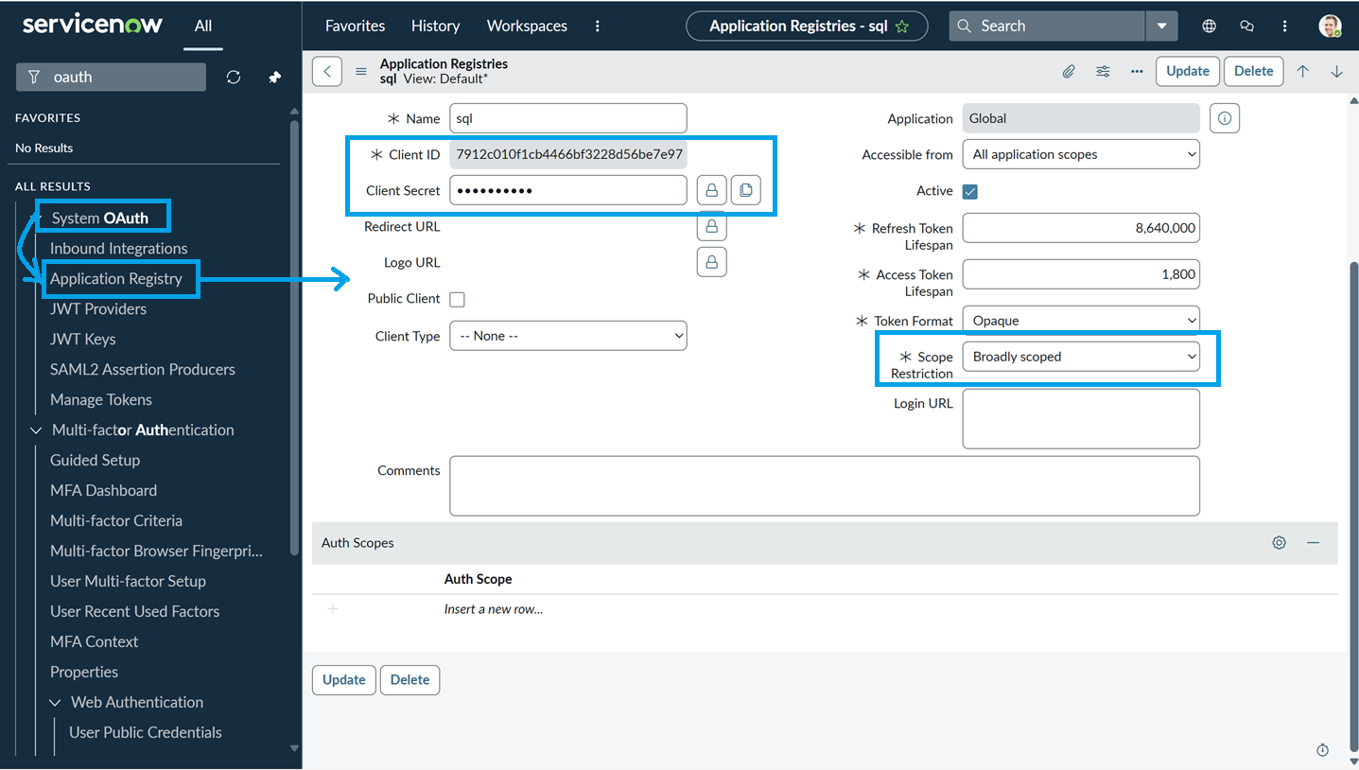Open the header kebab menu next to chat
The width and height of the screenshot is (1359, 770).
[x=1284, y=26]
